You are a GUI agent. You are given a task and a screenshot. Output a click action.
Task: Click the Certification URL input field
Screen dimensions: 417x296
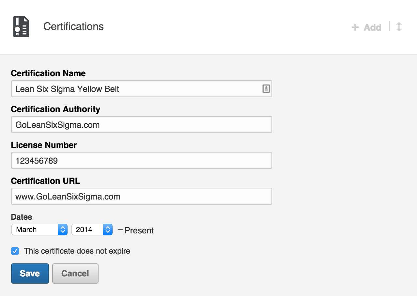142,196
